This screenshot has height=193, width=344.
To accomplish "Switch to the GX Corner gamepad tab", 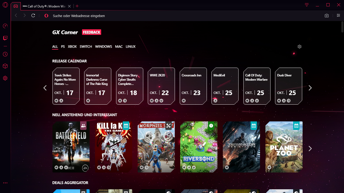I will coord(16,6).
